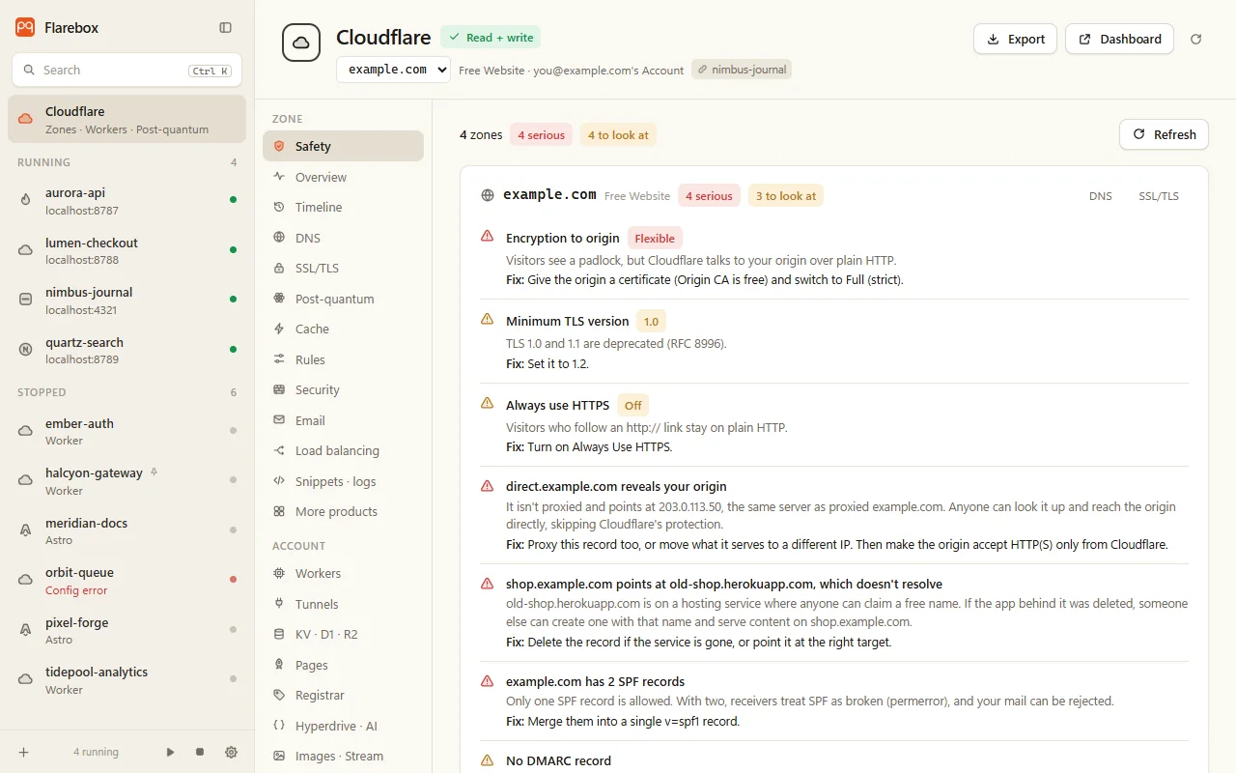Open the Post-quantum section
The image size is (1236, 773).
[343, 299]
